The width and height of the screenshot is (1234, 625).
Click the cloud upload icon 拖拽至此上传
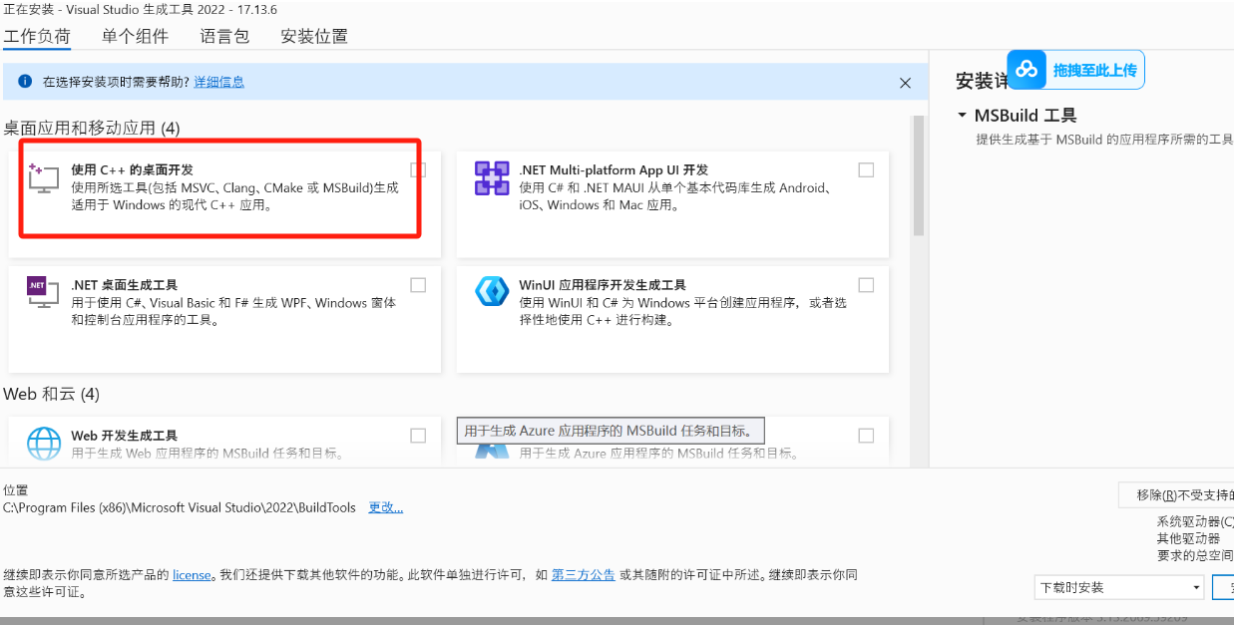point(1027,70)
